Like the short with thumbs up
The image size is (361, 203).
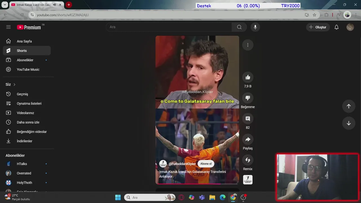pyautogui.click(x=248, y=77)
